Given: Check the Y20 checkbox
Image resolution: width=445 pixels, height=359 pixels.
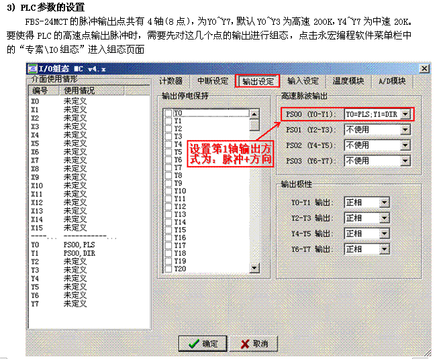Looking at the screenshot, I should point(168,269).
